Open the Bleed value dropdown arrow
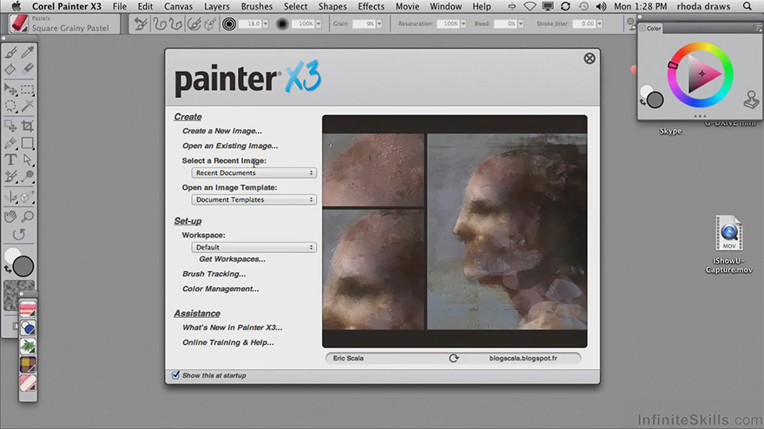The image size is (764, 429). [x=520, y=23]
